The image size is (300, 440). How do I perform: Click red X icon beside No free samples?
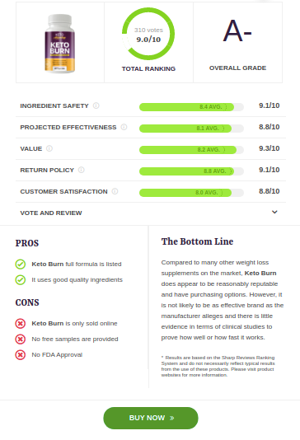click(21, 339)
